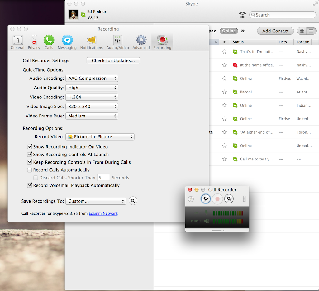Click star column header in Skype

point(224,42)
